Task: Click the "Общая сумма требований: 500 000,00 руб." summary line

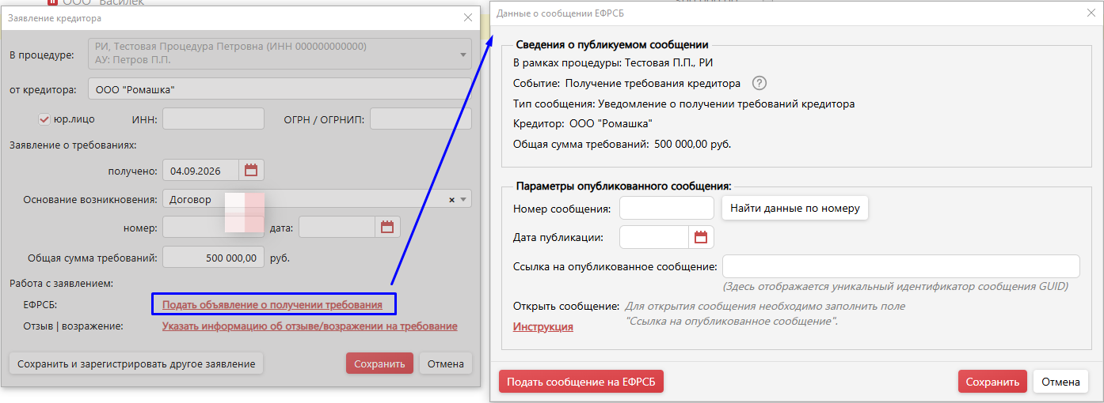Action: pyautogui.click(x=622, y=144)
